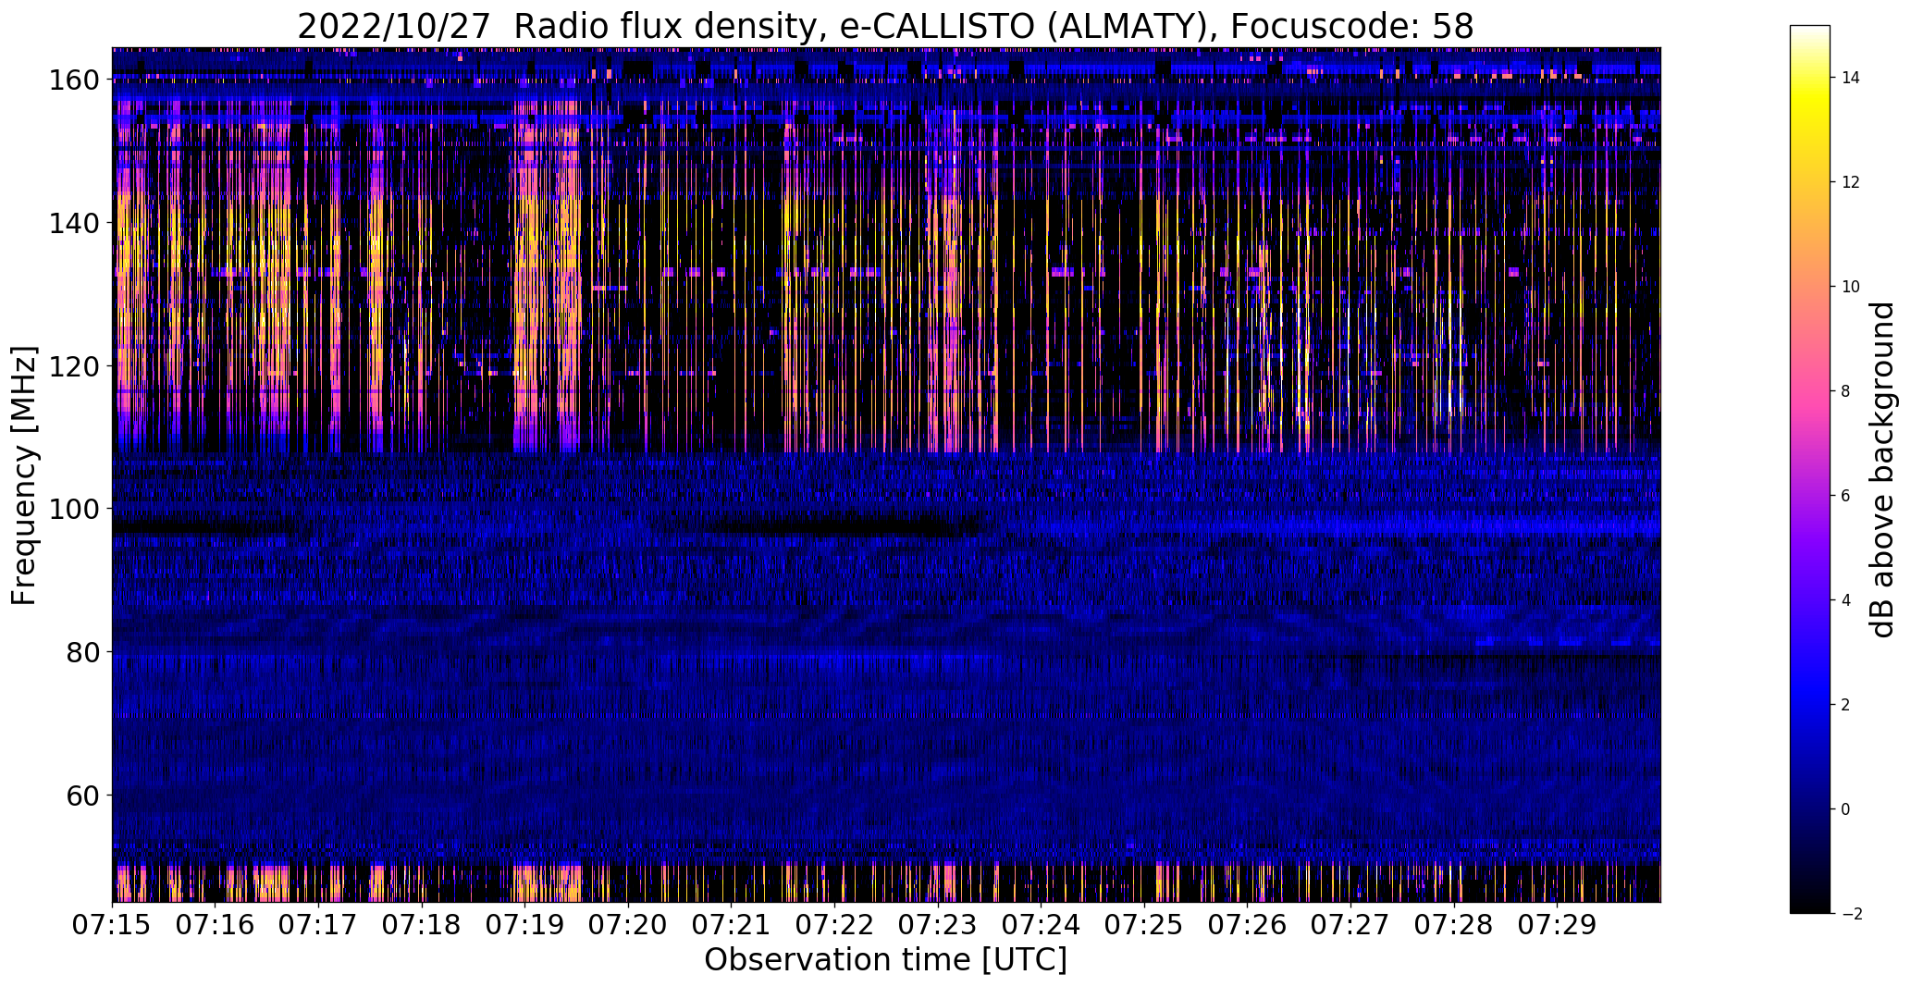Select the 07:23 time tick label
The width and height of the screenshot is (1911, 987).
coord(938,925)
